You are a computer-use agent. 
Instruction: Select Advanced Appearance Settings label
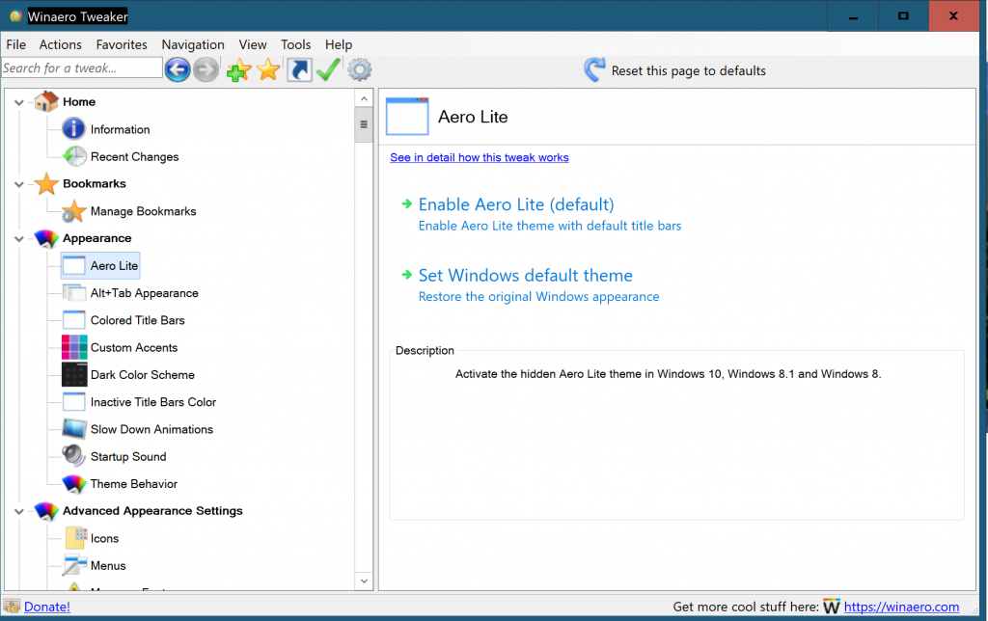pyautogui.click(x=152, y=511)
